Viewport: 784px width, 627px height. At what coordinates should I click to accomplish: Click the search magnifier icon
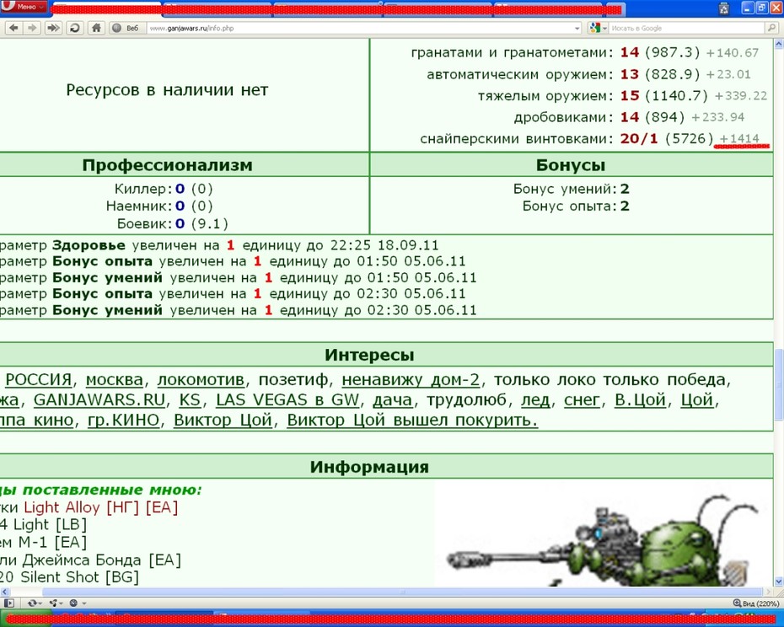pos(772,29)
